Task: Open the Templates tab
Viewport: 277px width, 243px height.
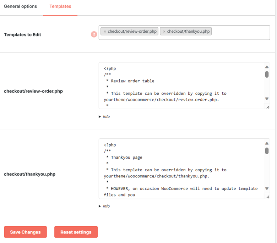Action: coord(60,6)
